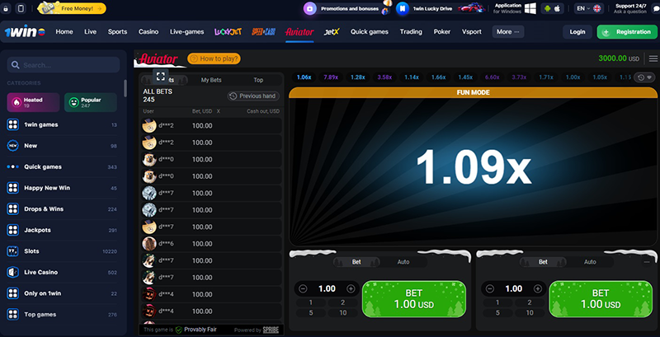Screen dimensions: 660x337
Task: Decrease bet amount in left panel
Action: (x=303, y=288)
